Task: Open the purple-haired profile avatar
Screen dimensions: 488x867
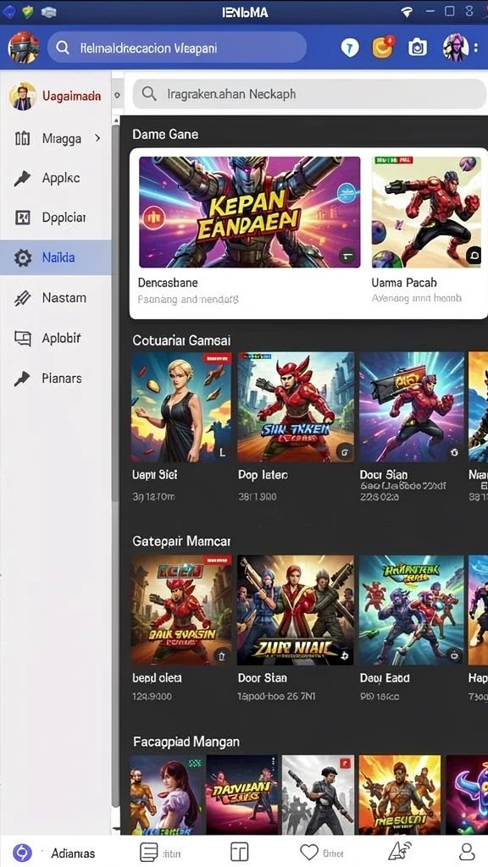Action: click(x=456, y=47)
